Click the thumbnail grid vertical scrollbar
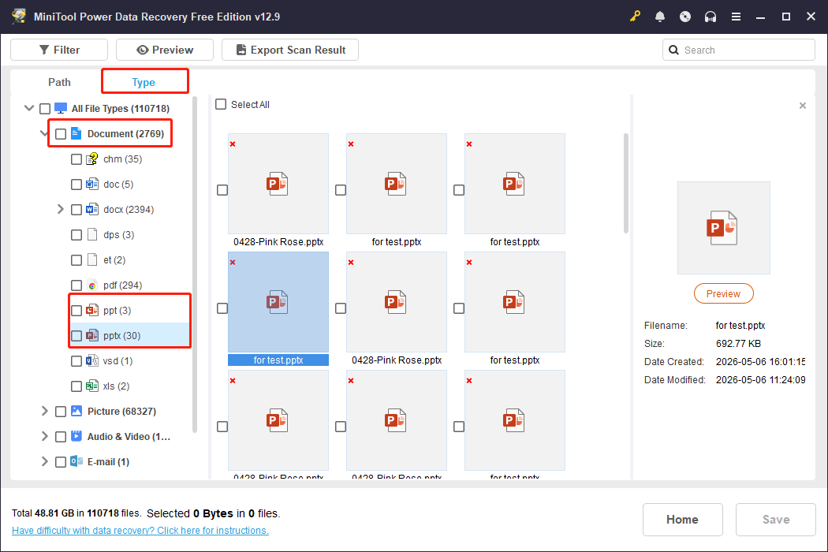828x552 pixels. click(x=626, y=183)
